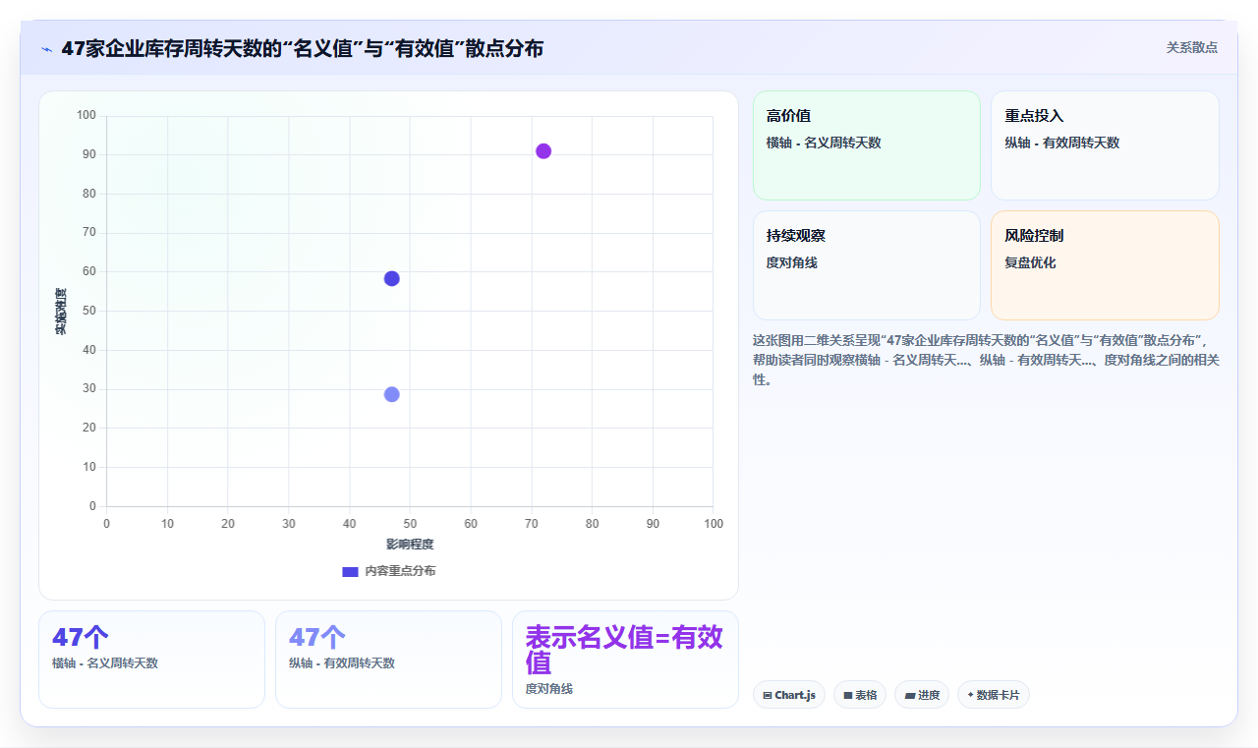Click the 度对角线 label under purple stat
This screenshot has width=1258, height=748.
(x=549, y=689)
